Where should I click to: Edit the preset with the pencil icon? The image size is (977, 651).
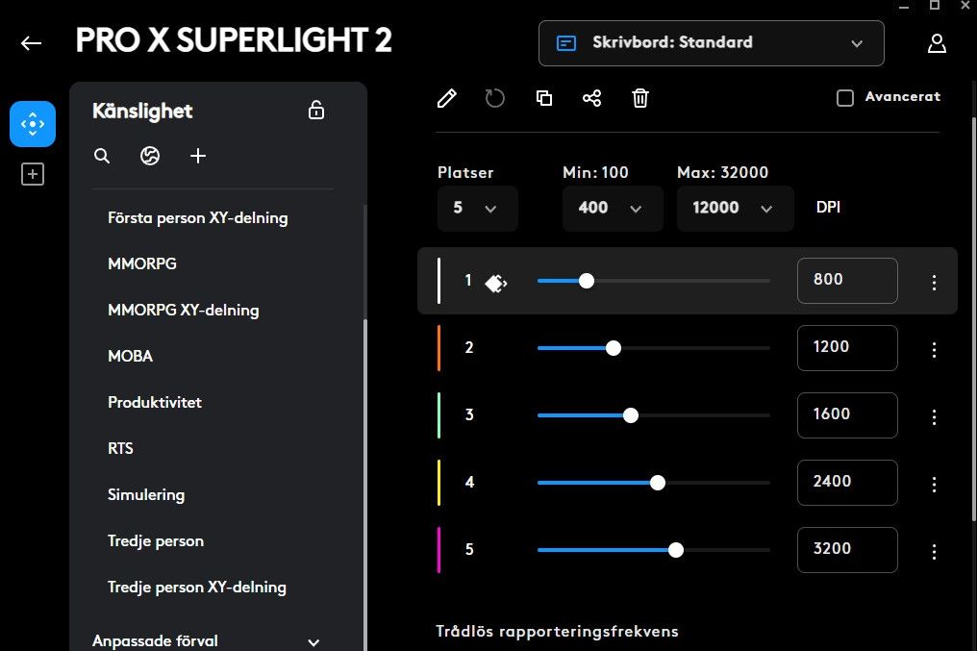447,98
